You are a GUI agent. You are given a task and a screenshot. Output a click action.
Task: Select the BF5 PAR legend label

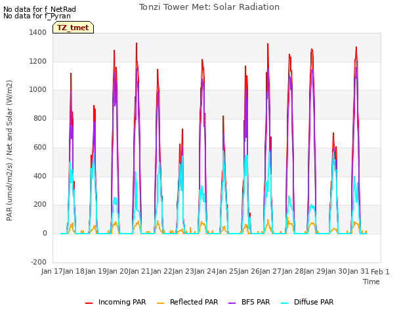[255, 302]
